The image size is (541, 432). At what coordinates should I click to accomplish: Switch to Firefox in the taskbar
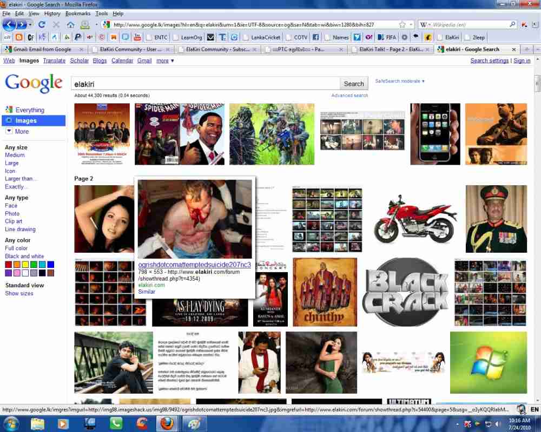click(168, 424)
